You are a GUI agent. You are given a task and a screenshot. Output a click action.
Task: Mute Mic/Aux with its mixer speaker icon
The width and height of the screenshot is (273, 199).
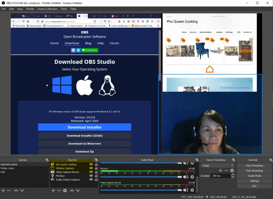tap(186, 177)
